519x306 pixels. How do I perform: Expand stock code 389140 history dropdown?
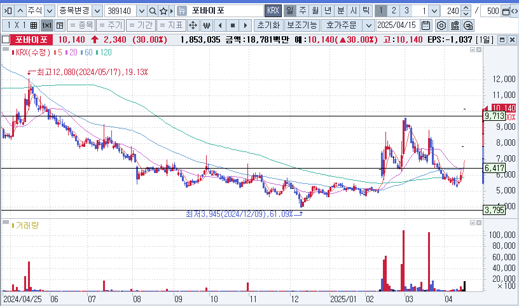141,11
